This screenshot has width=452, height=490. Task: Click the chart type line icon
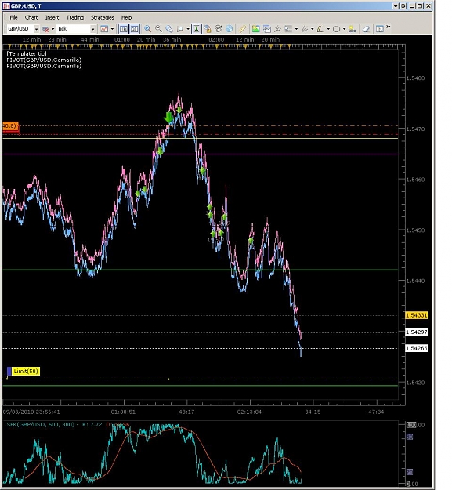104,29
